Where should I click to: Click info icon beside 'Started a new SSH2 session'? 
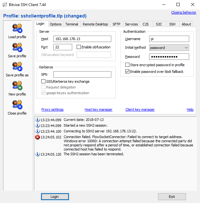click(38, 125)
